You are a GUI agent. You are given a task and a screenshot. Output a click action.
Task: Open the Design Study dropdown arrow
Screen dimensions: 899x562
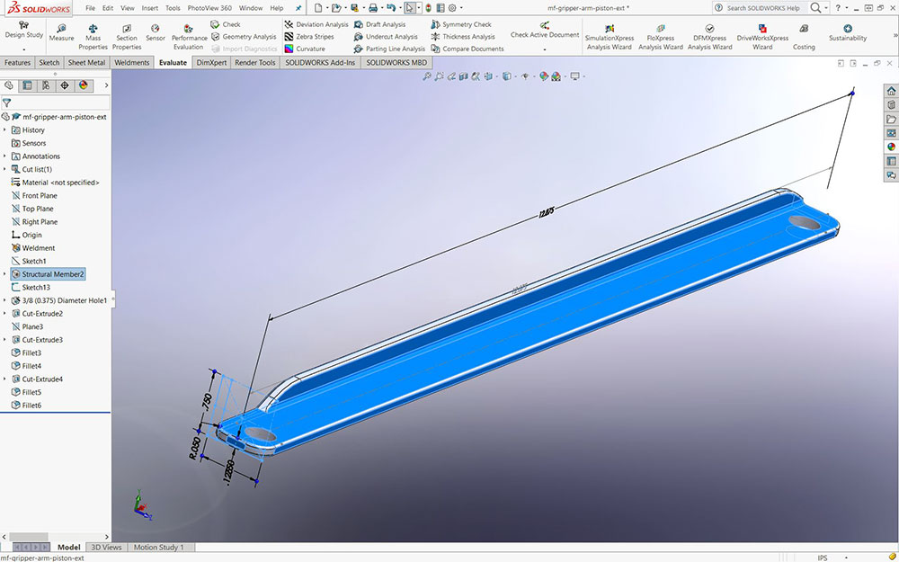coord(23,49)
